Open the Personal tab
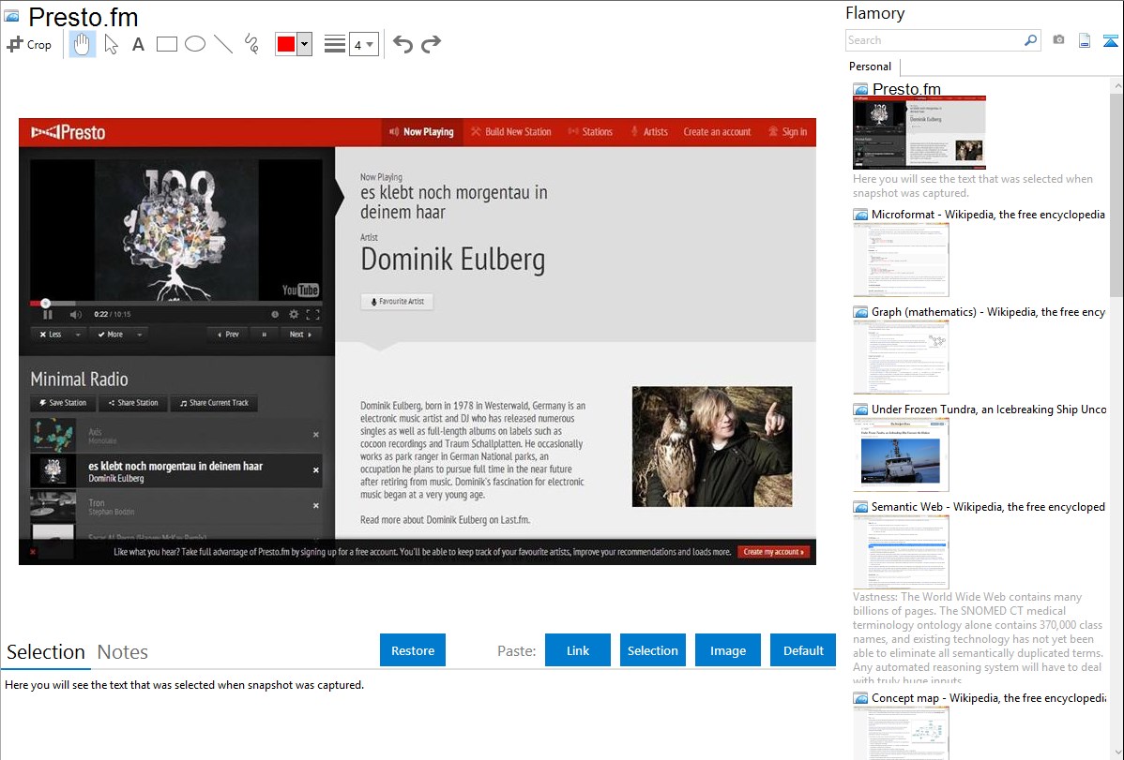Image resolution: width=1124 pixels, height=760 pixels. pyautogui.click(x=870, y=67)
